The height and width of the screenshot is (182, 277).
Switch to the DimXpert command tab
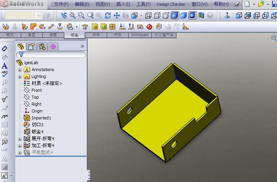point(140,35)
